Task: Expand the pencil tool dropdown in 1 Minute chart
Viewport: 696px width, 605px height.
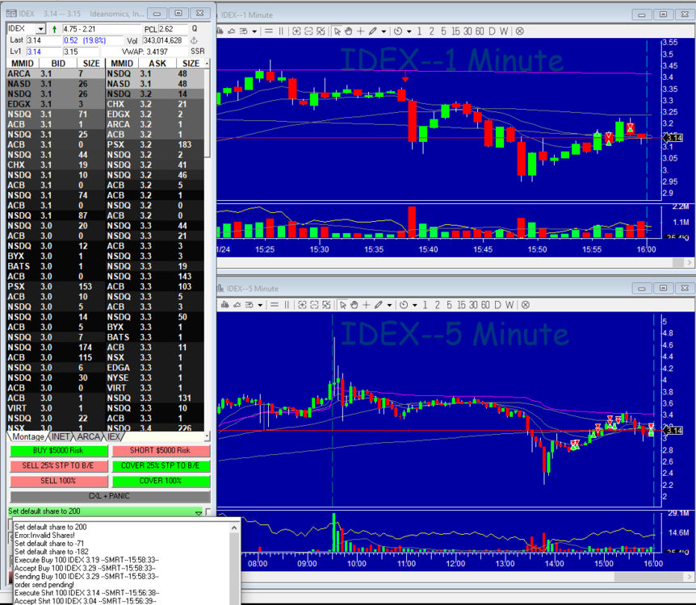Action: [384, 31]
